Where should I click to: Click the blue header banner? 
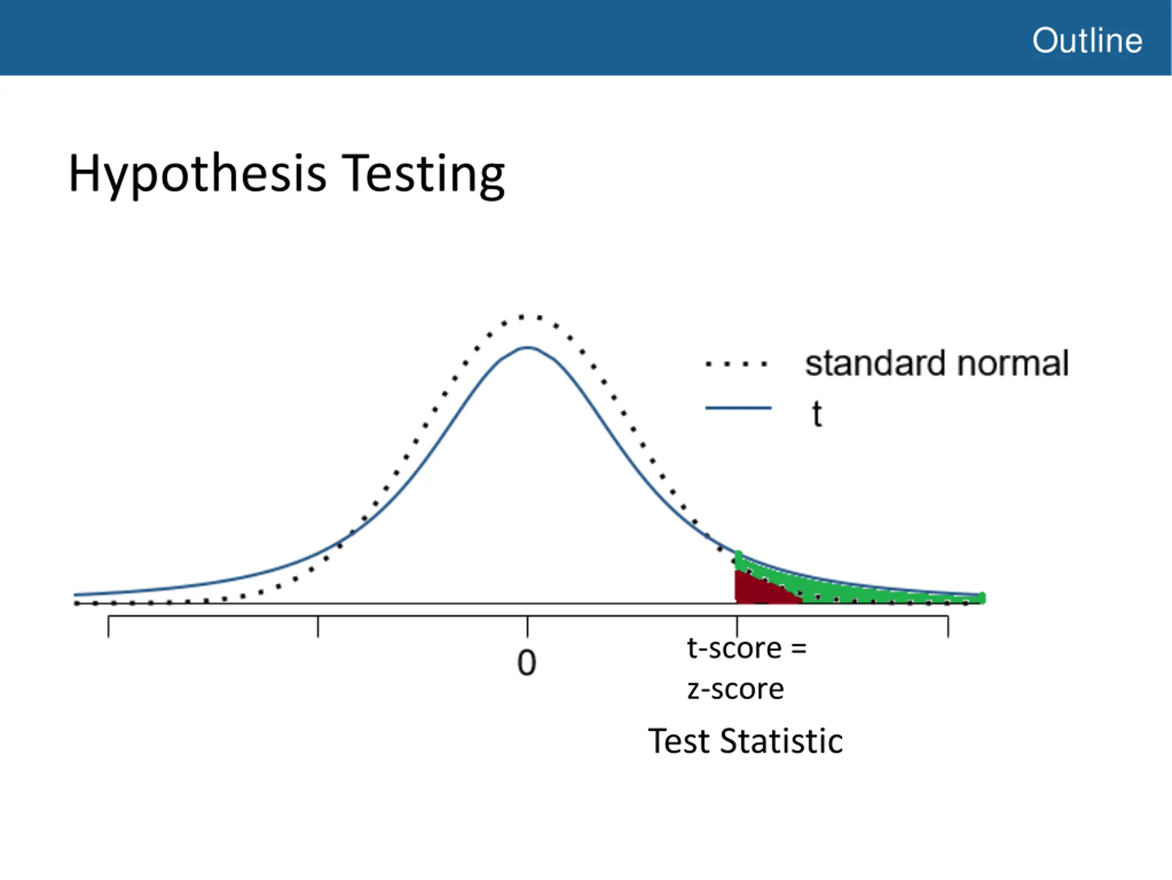tap(586, 38)
